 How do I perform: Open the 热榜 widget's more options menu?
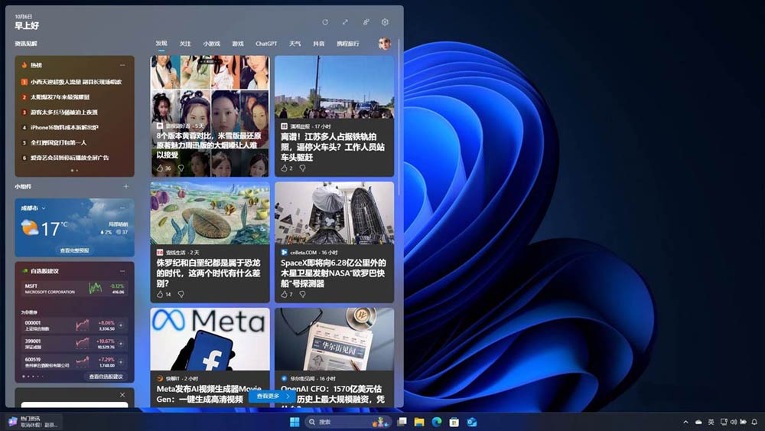122,65
